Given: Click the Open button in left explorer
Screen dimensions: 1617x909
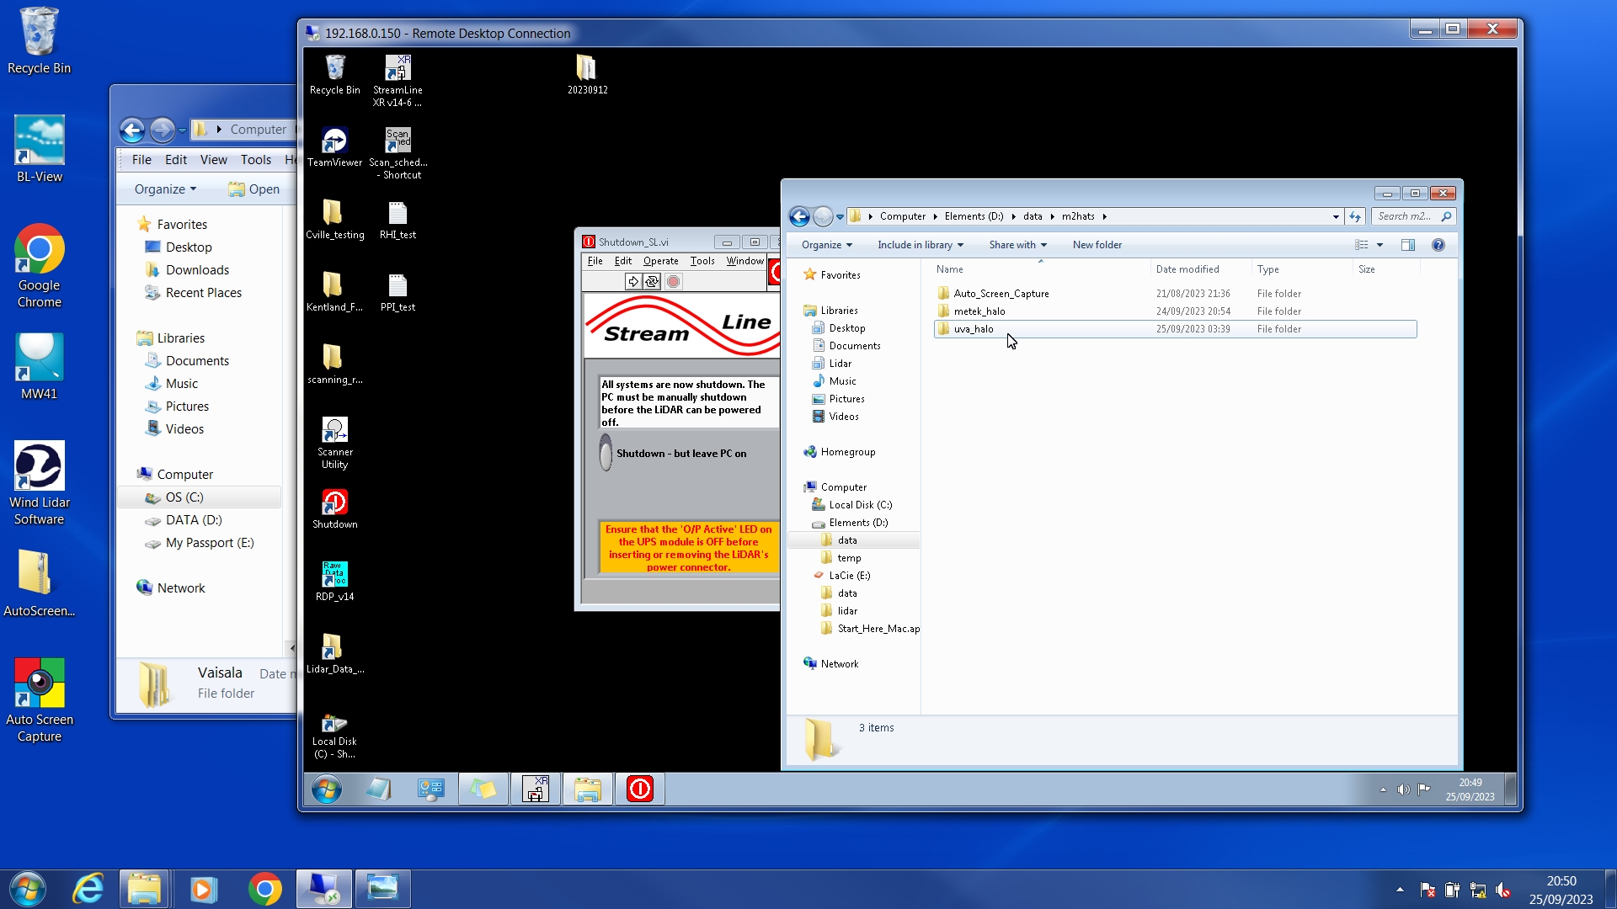Looking at the screenshot, I should (253, 189).
